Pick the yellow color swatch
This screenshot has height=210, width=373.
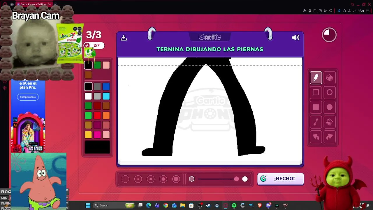(88, 134)
